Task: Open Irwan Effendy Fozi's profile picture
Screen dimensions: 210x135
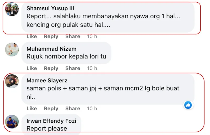Action: pos(12,122)
